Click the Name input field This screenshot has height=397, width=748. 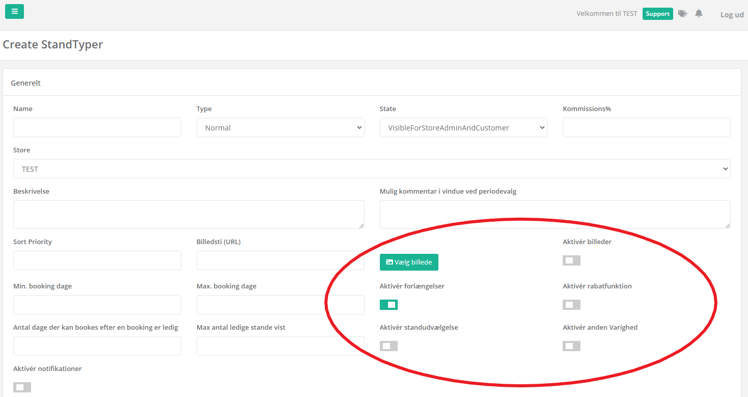tap(97, 127)
